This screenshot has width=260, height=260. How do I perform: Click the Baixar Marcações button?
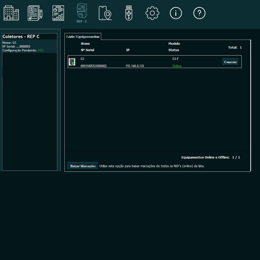(x=83, y=166)
